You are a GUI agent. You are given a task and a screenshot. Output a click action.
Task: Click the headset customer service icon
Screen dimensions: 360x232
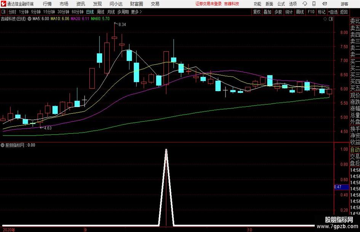point(305,4)
